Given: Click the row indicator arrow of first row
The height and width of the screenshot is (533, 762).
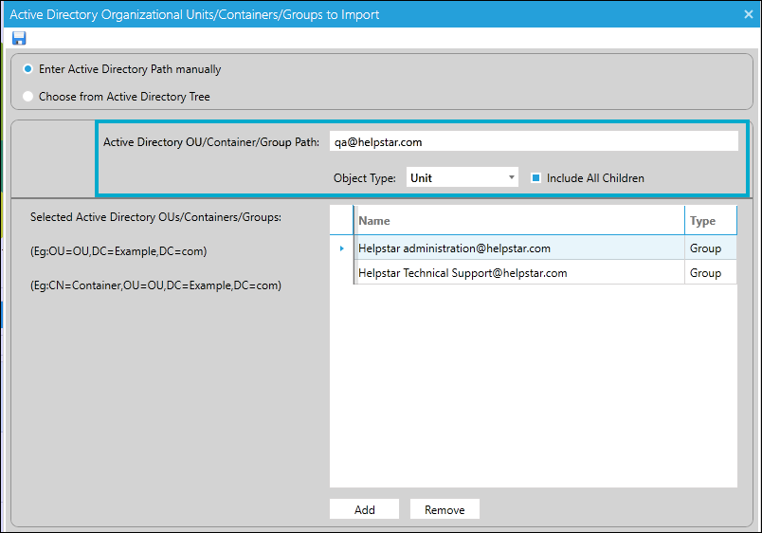Looking at the screenshot, I should click(x=341, y=248).
